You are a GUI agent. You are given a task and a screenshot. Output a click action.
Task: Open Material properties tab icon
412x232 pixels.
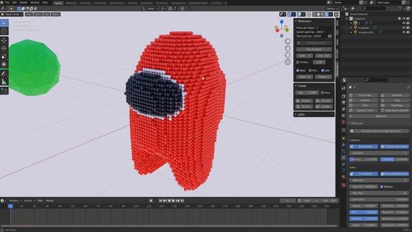click(343, 177)
